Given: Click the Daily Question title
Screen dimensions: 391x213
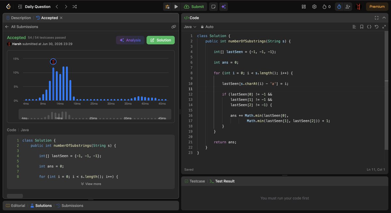Looking at the screenshot, I should pyautogui.click(x=37, y=7).
